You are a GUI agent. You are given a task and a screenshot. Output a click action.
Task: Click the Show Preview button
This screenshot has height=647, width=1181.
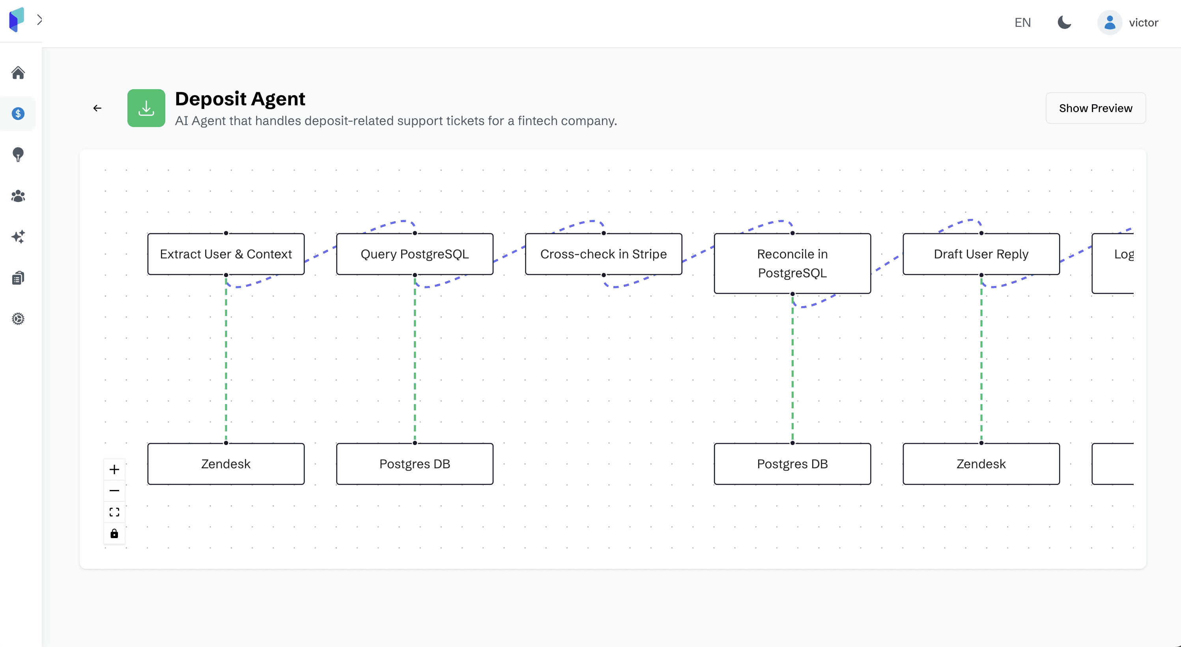click(x=1095, y=108)
